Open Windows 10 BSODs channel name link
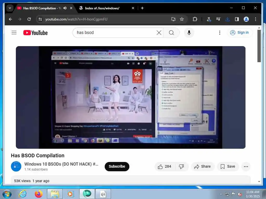This screenshot has width=266, height=199. pyautogui.click(x=61, y=164)
